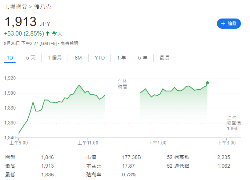
Task: Select the 1D time range tab
Action: (10, 58)
